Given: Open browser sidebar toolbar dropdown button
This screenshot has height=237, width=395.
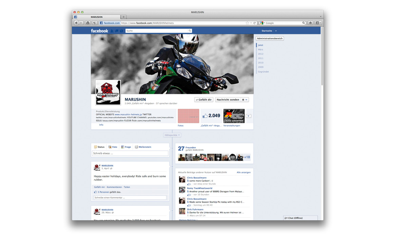Looking at the screenshot, I should (318, 23).
